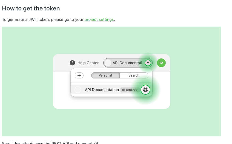The width and height of the screenshot is (232, 144).
Task: Open the Help Center label
Action: [x=88, y=63]
